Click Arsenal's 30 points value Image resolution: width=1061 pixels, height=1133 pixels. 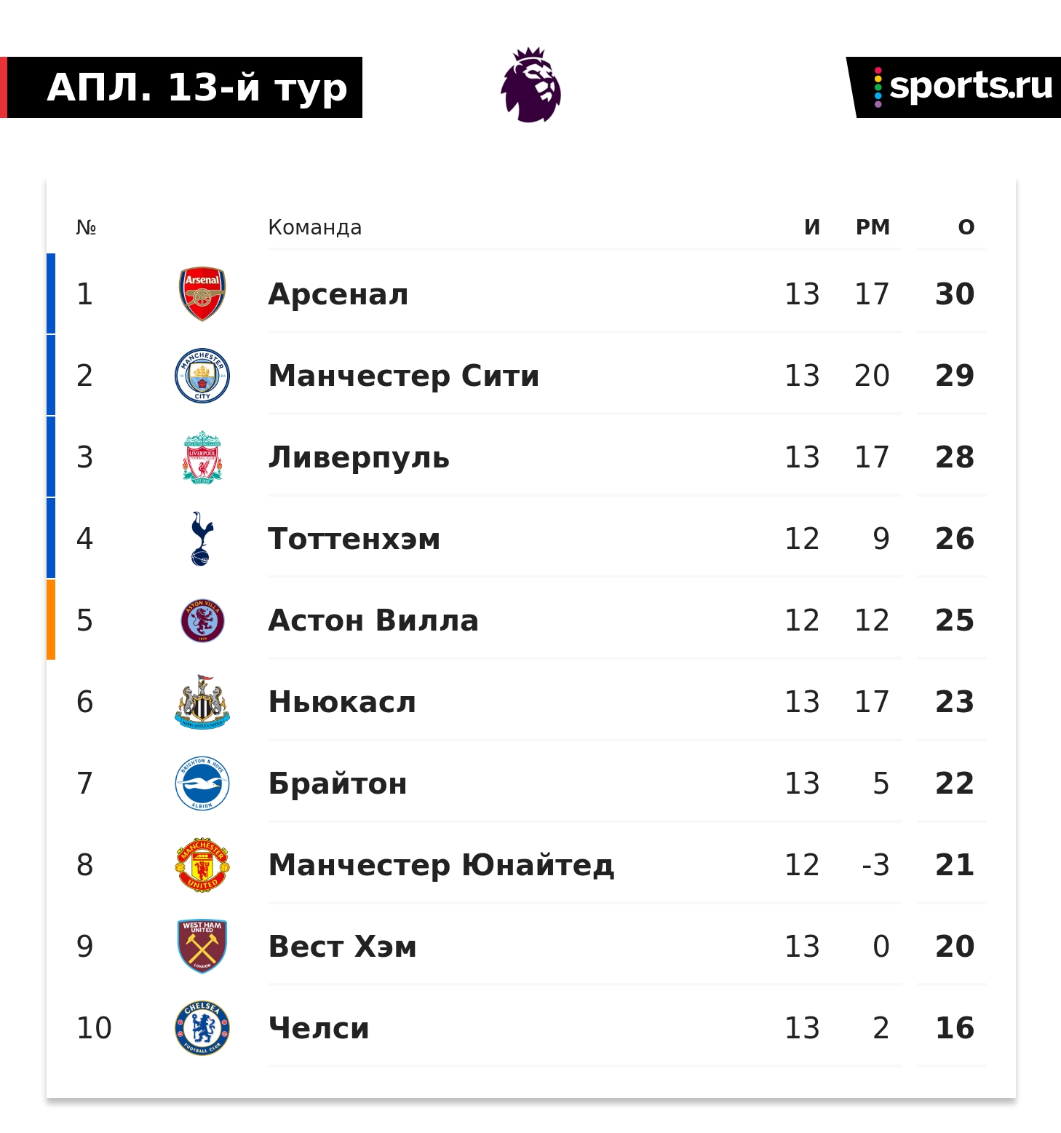[x=954, y=294]
